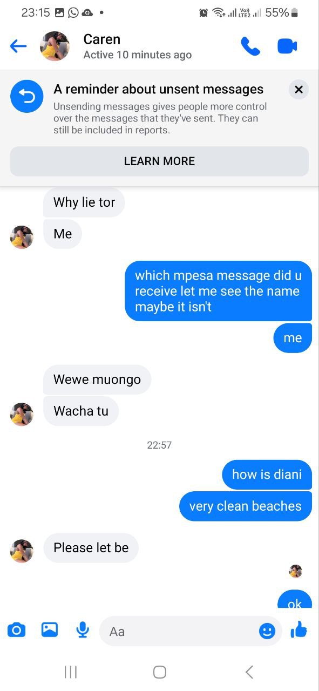
Task: Send a thumbs-up like
Action: pos(298,629)
